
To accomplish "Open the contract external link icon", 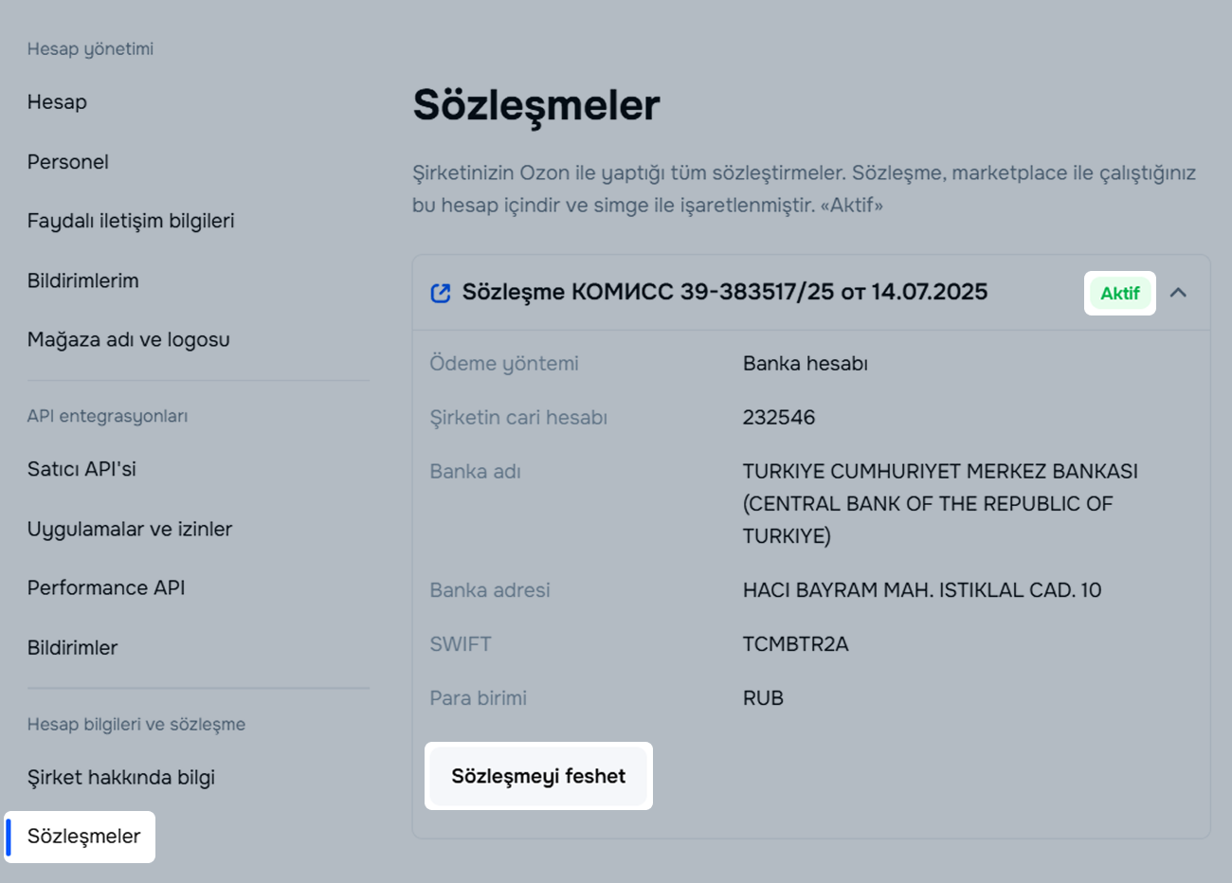I will [x=441, y=293].
